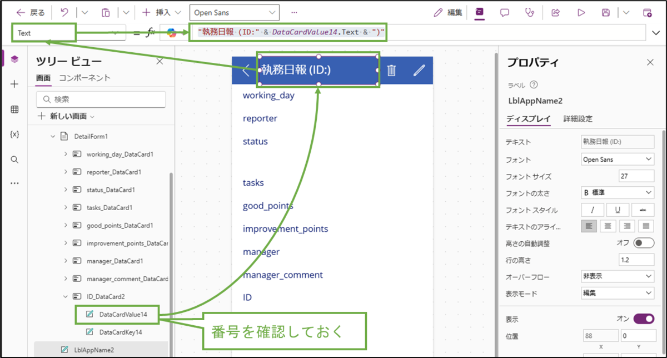The width and height of the screenshot is (667, 358).
Task: Click the help question icon beside ラベル
Action: click(534, 85)
